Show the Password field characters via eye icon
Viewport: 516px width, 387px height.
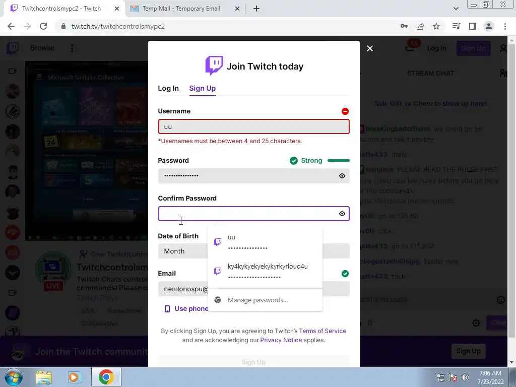(342, 176)
